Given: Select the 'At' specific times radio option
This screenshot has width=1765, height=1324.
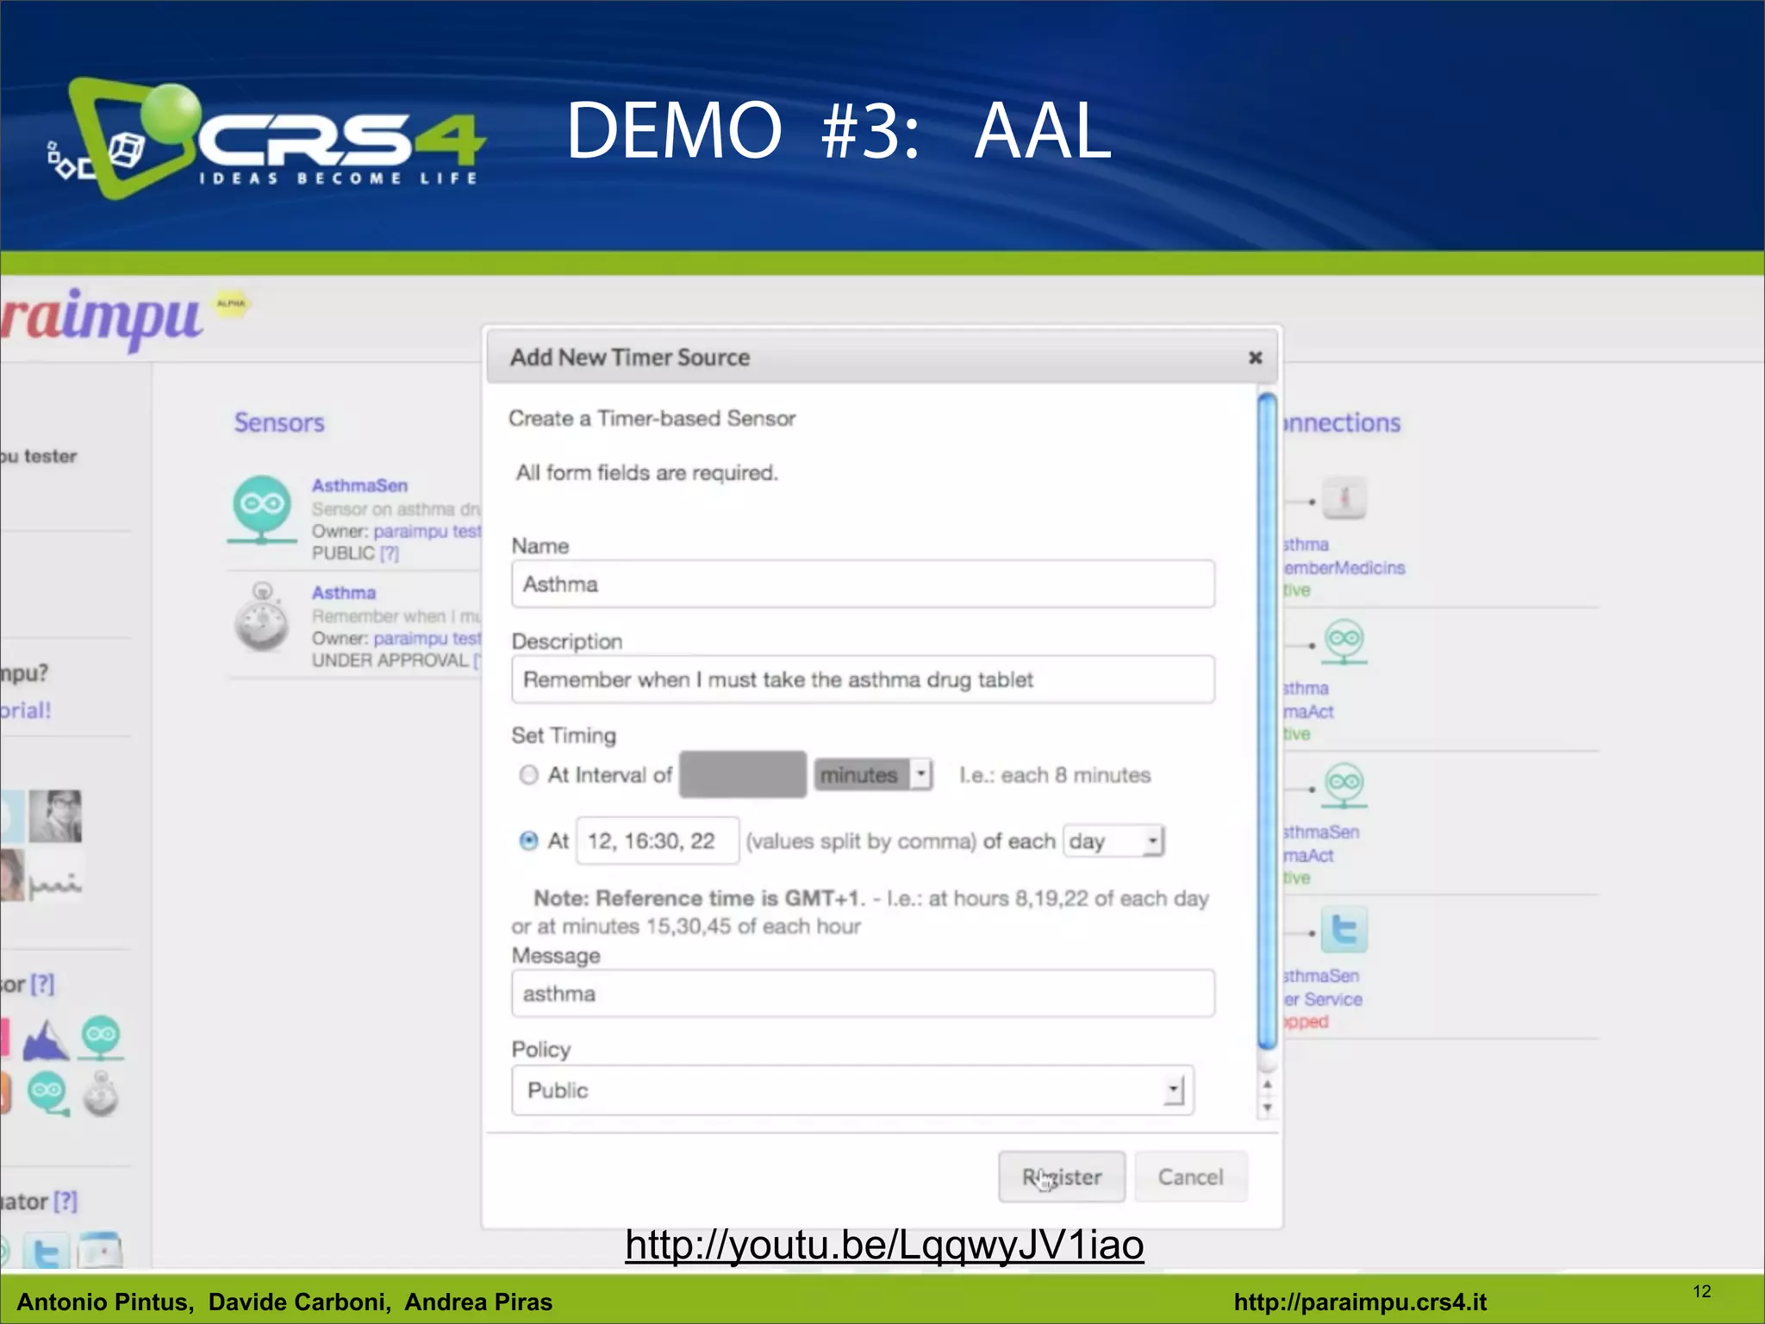Looking at the screenshot, I should click(528, 840).
